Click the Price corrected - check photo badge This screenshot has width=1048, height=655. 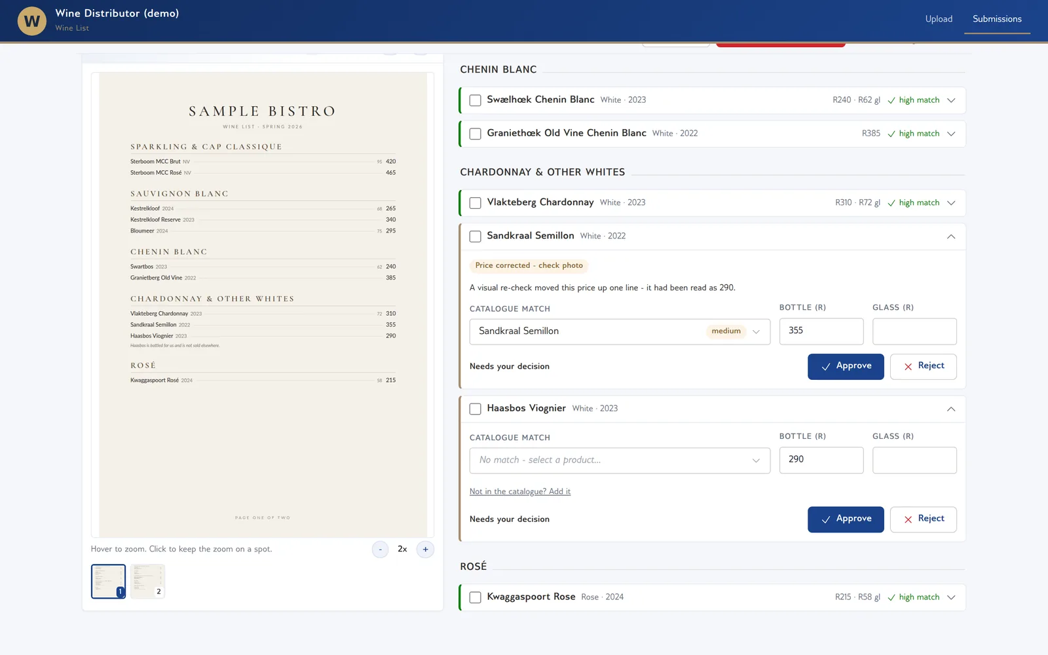(x=529, y=265)
